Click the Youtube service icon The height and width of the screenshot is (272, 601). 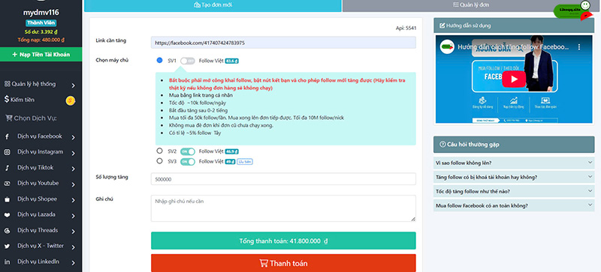[x=8, y=184]
